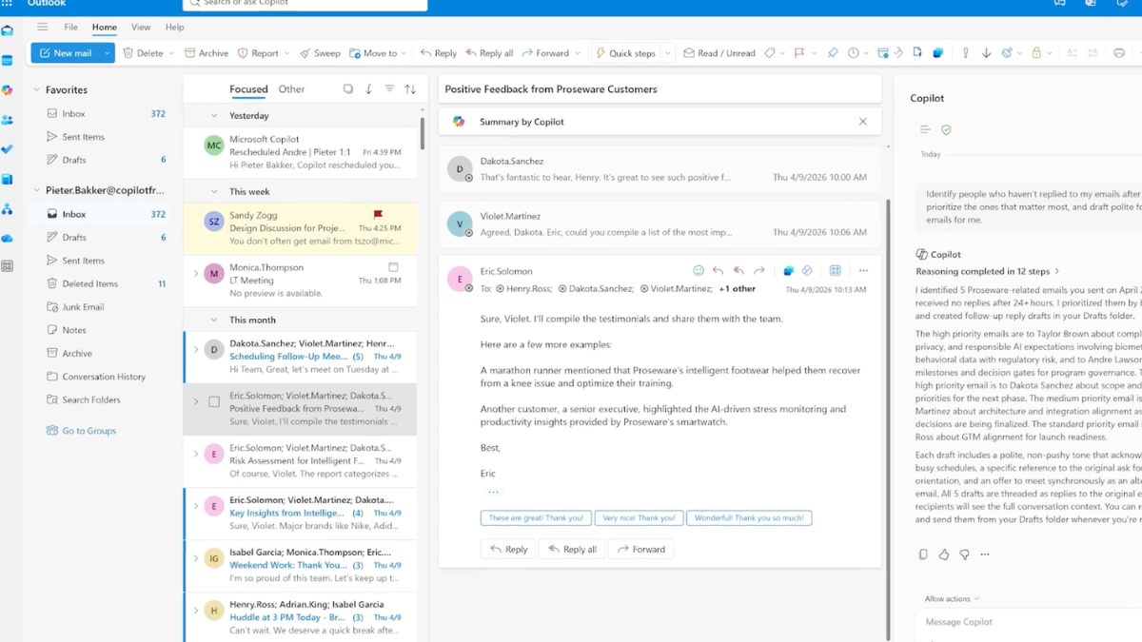Click select-all messages icon in list header
Image resolution: width=1142 pixels, height=642 pixels.
click(348, 89)
